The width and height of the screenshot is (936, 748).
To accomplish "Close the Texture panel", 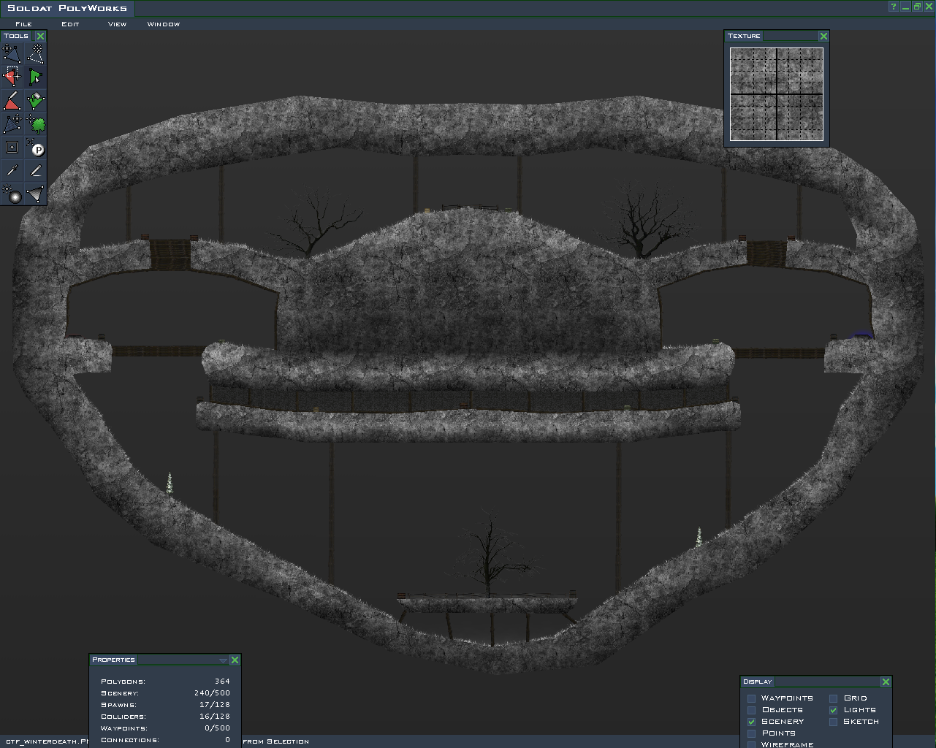I will [x=823, y=36].
